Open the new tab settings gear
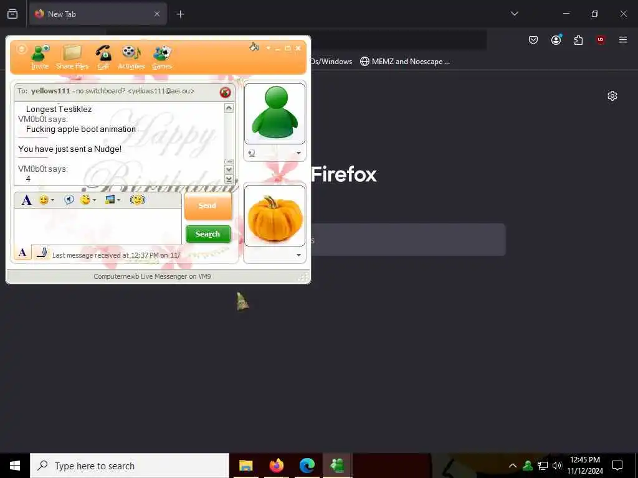The height and width of the screenshot is (478, 638). [x=612, y=96]
